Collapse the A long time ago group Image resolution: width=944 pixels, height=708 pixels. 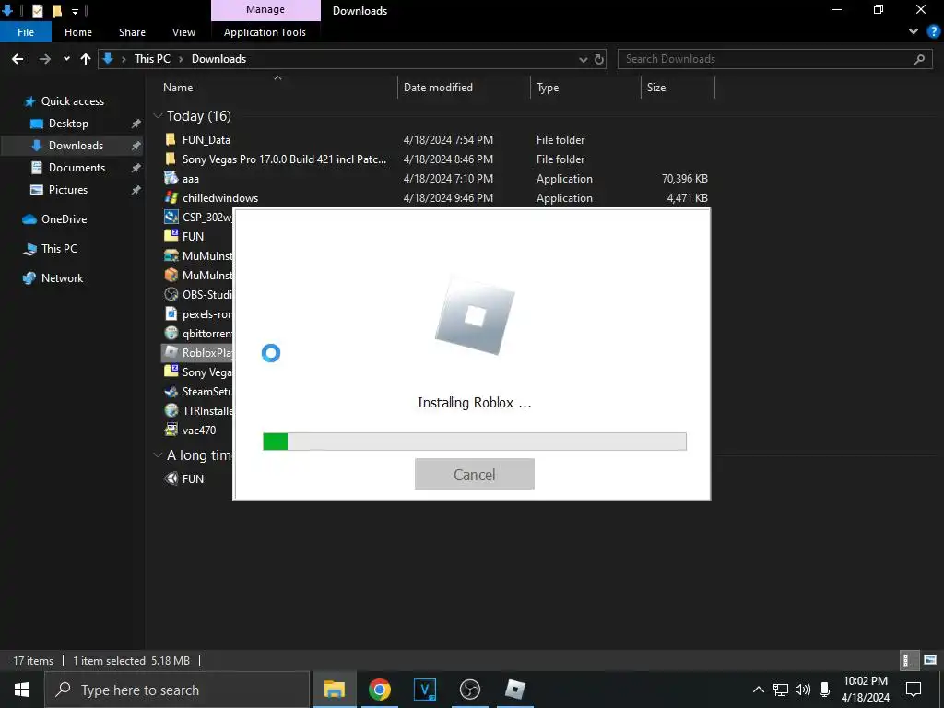159,455
